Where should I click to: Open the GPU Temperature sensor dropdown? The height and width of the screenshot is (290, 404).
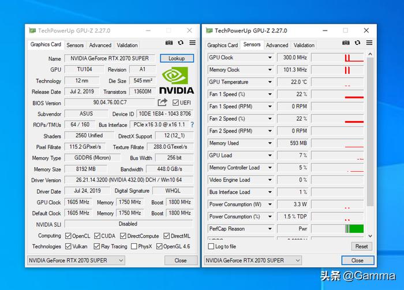[x=270, y=82]
